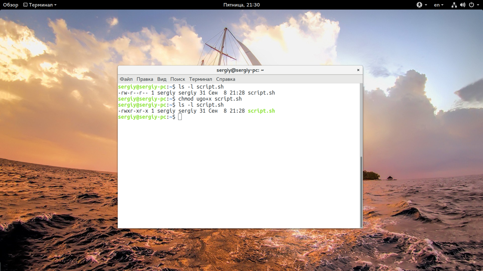Click the volume speaker icon
This screenshot has width=483, height=271.
click(462, 5)
